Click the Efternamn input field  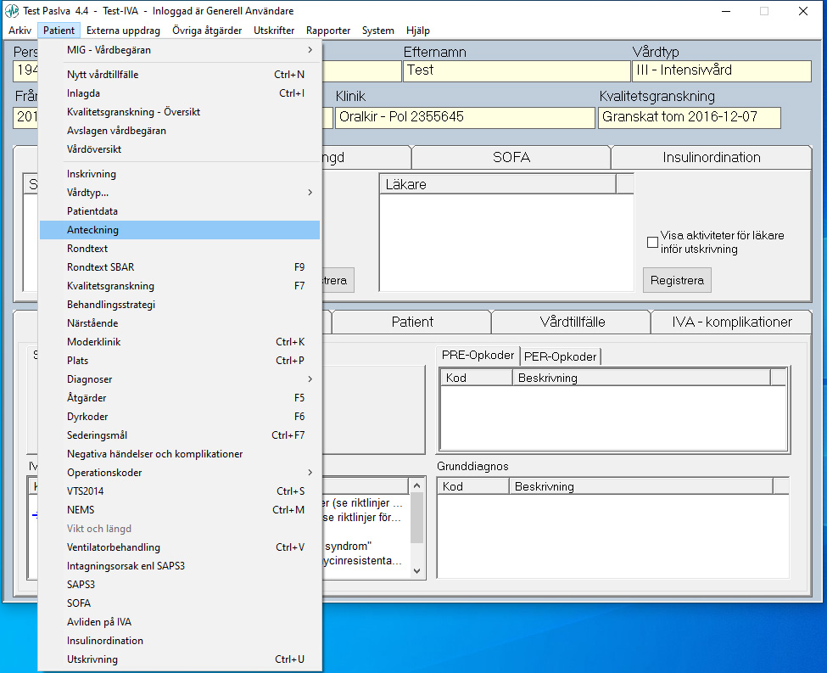[x=515, y=70]
